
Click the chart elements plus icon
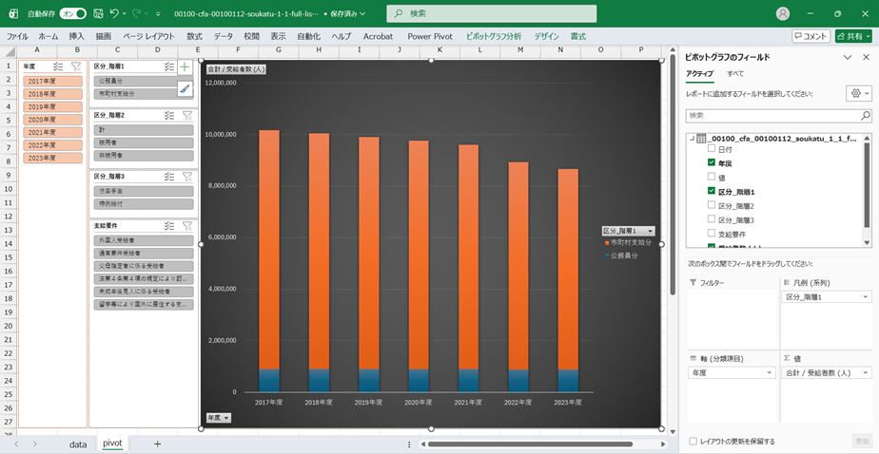click(185, 67)
